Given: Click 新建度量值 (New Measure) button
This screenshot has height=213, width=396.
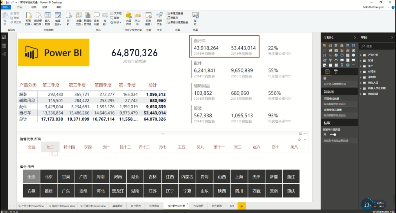Looking at the screenshot, I should point(175,13).
